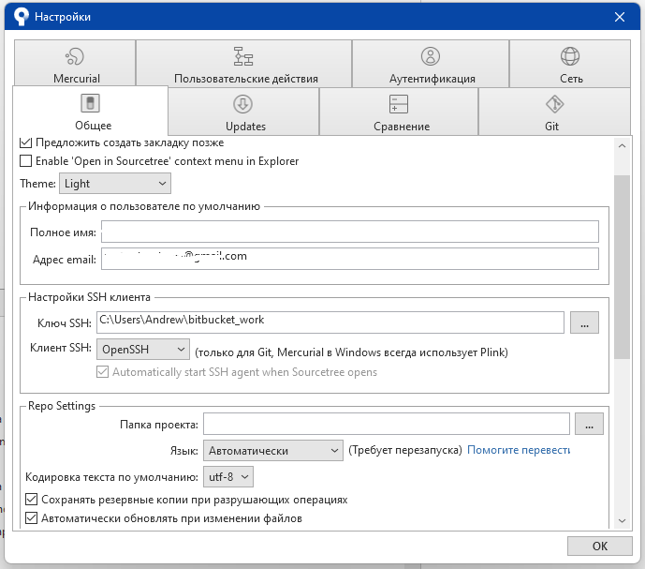Click the Кодировка текста по умолчанию label
This screenshot has height=569, width=645.
tap(111, 477)
